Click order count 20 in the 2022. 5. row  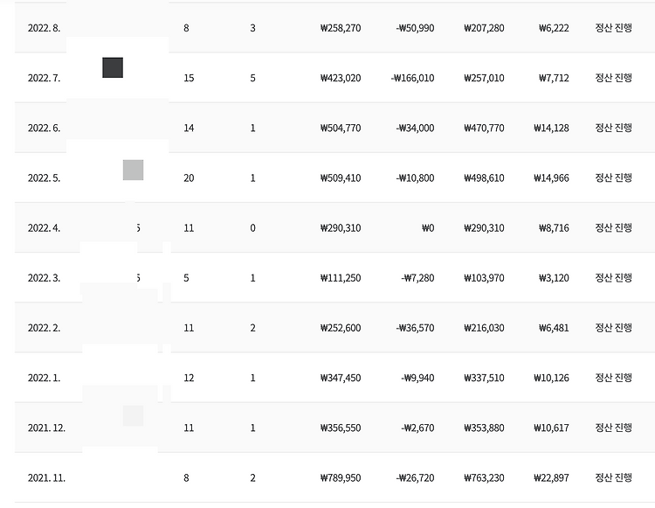(189, 178)
